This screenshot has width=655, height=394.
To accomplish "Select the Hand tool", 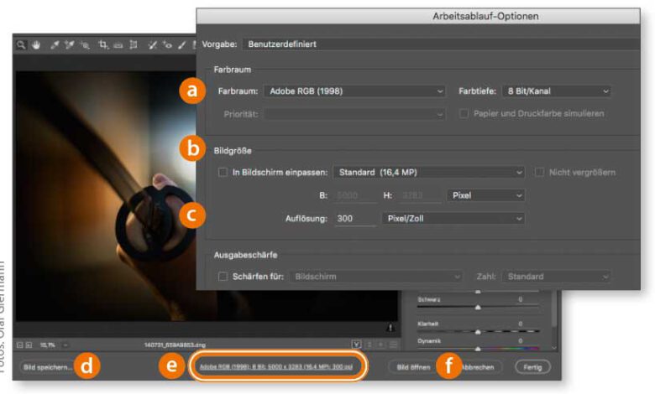I will (36, 46).
